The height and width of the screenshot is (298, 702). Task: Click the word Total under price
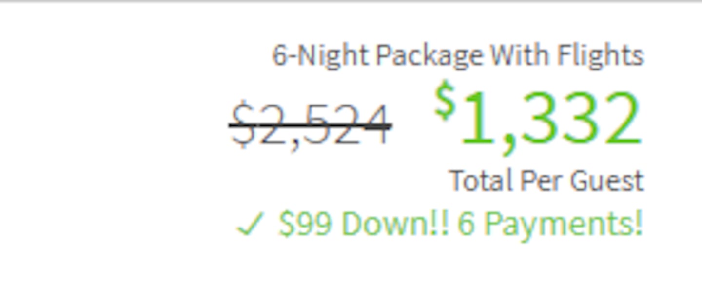point(480,181)
